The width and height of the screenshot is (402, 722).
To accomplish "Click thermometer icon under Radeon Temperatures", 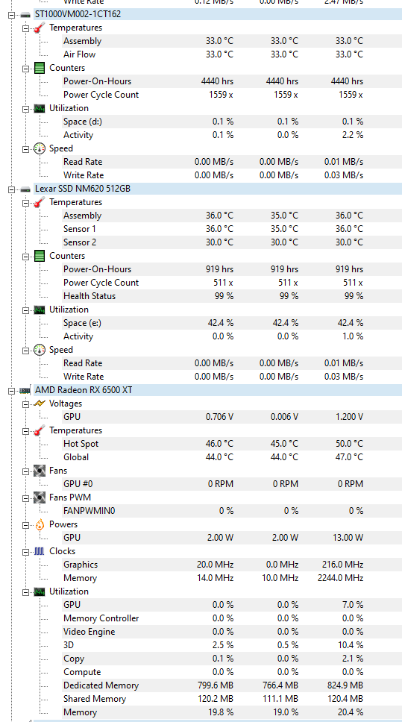I will coord(40,430).
